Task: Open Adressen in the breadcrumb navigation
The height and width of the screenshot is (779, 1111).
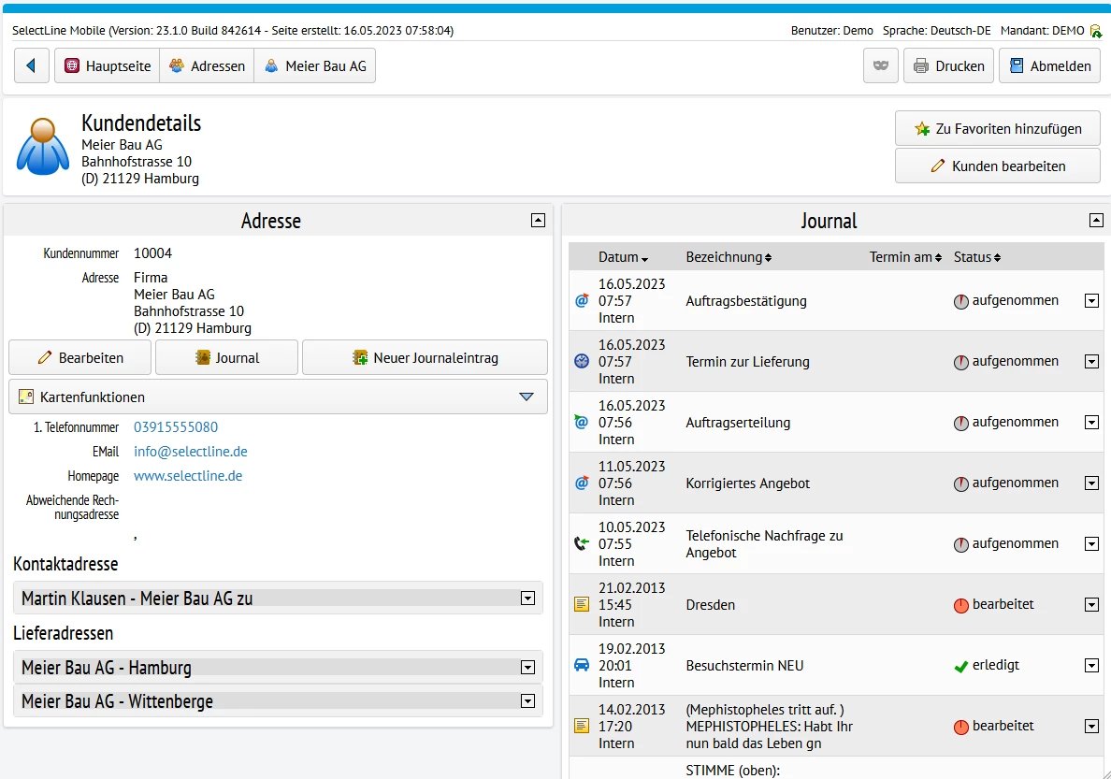Action: tap(207, 66)
